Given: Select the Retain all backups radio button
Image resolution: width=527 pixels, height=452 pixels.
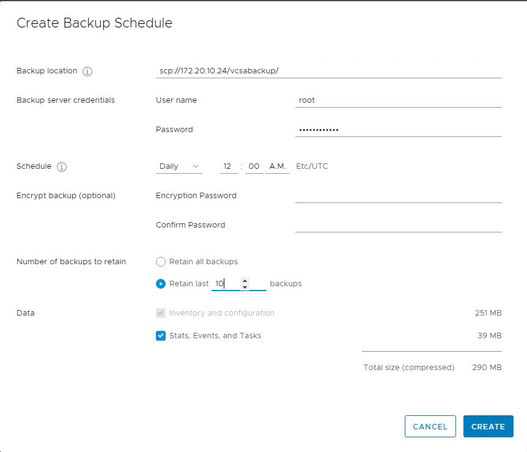Looking at the screenshot, I should click(x=161, y=262).
